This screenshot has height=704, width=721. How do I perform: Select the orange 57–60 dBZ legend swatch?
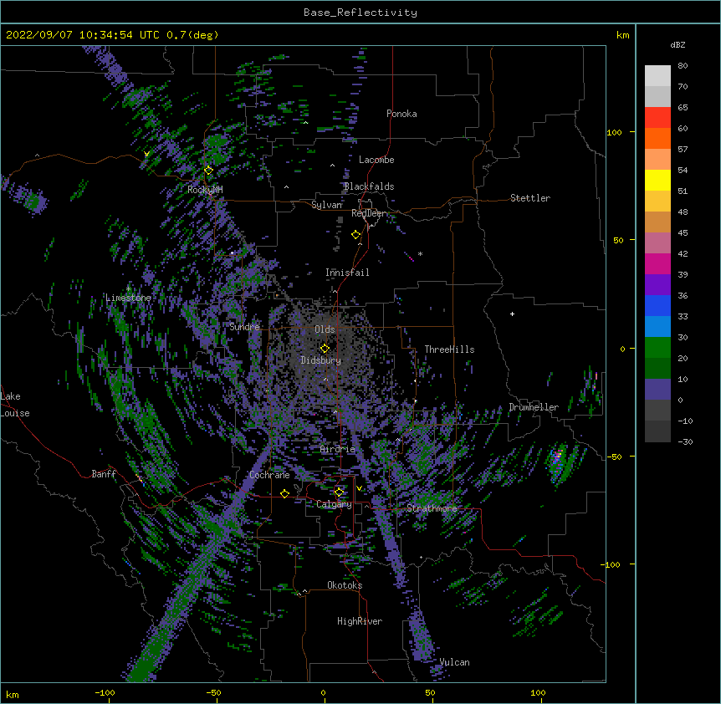click(x=657, y=138)
